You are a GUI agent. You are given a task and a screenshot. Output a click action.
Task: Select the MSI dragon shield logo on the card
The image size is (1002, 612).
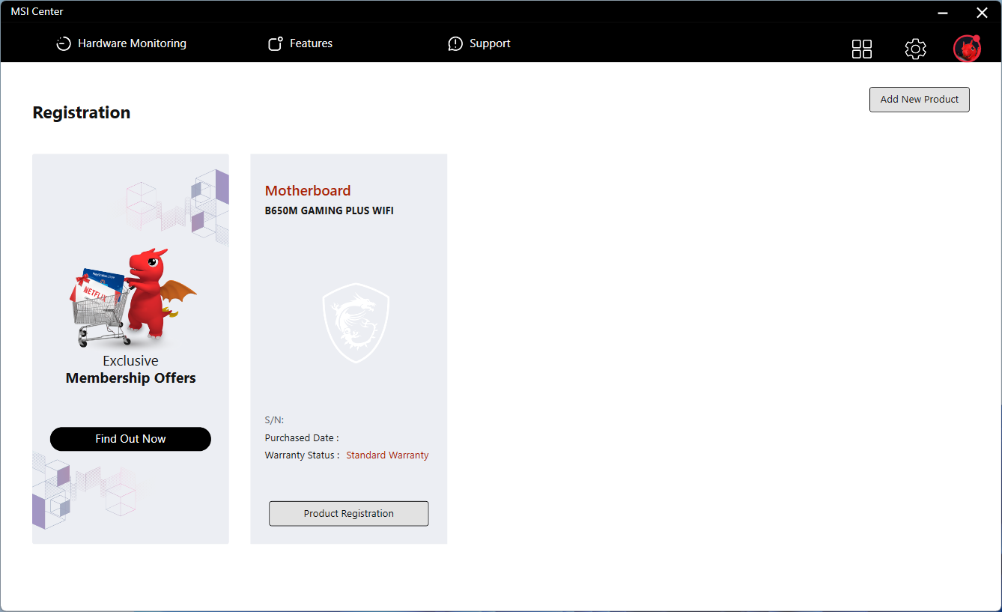click(356, 322)
